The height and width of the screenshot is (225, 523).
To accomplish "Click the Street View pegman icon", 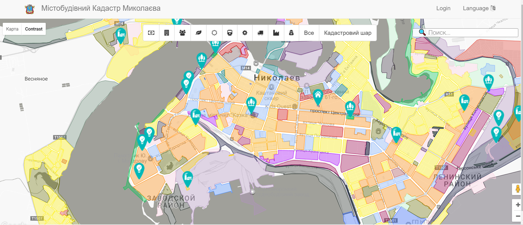I will click(x=517, y=189).
